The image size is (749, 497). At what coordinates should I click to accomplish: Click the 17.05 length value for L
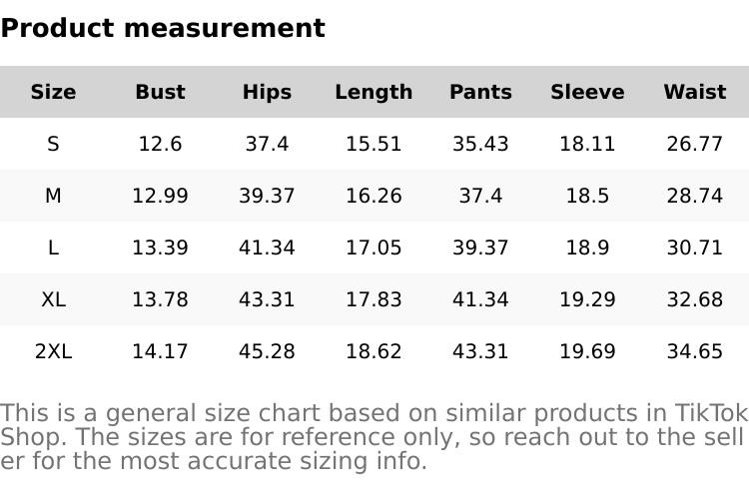(374, 248)
